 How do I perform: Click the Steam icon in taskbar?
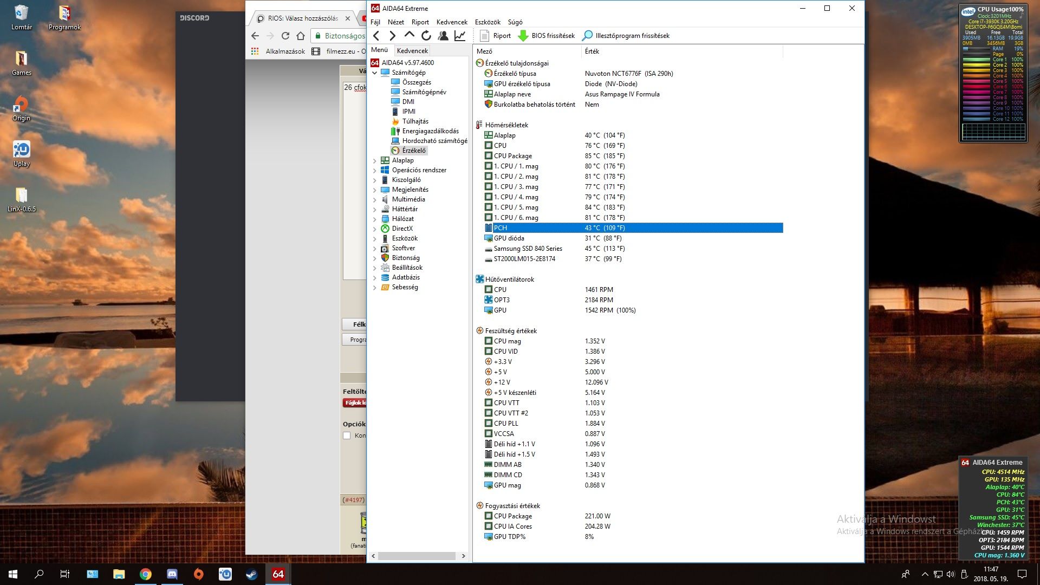(x=252, y=574)
